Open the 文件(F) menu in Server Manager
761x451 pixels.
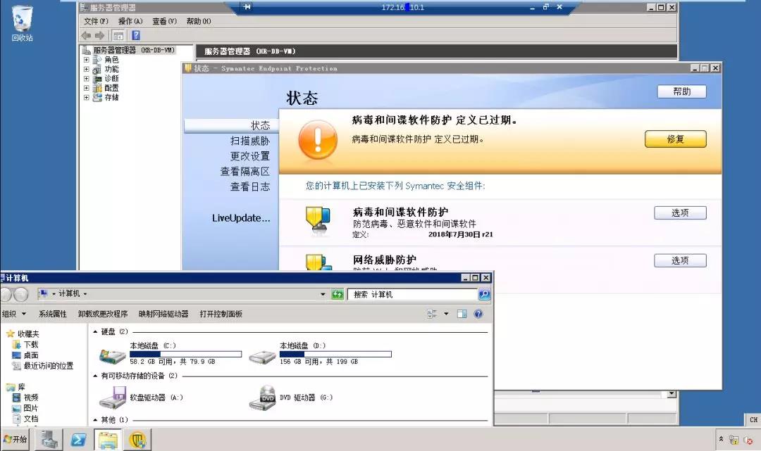[x=96, y=21]
